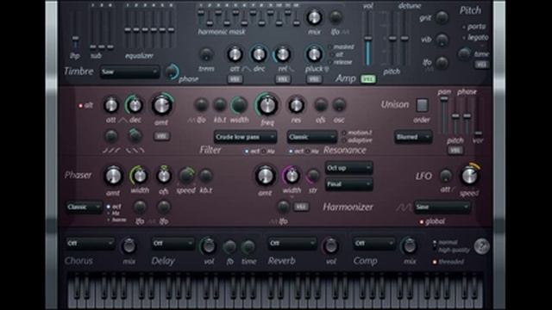The image size is (552, 310).
Task: Open the LFO Sine shape dropdown
Action: tap(442, 207)
